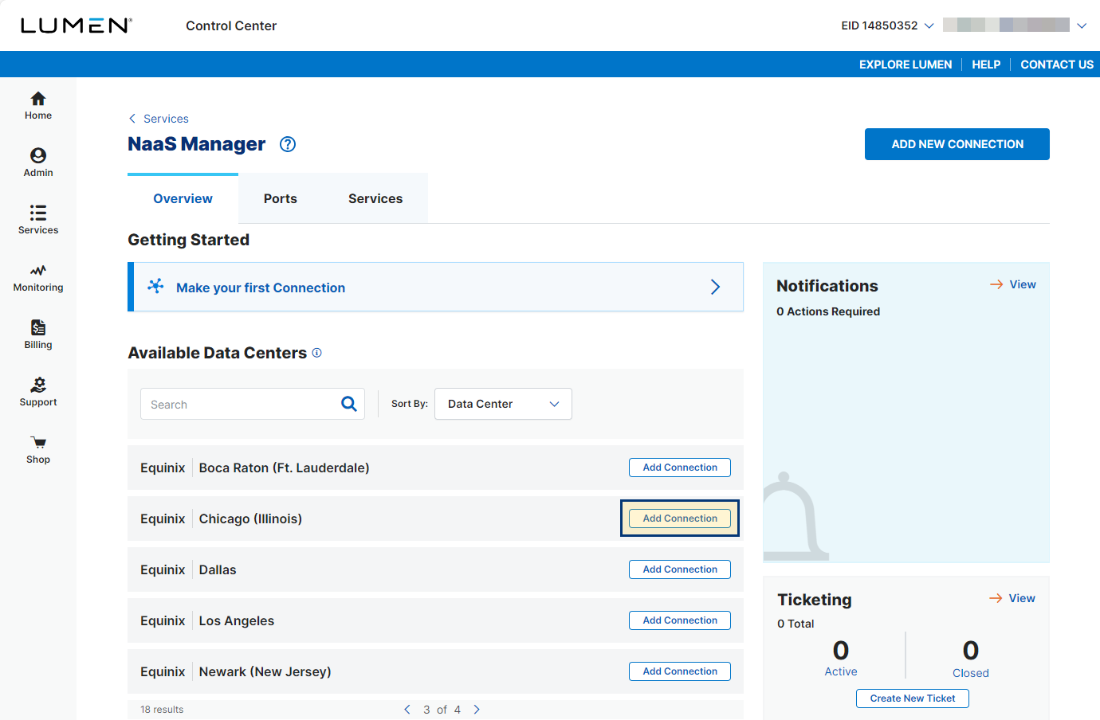The image size is (1100, 720).
Task: Switch to the Ports tab
Action: click(281, 198)
